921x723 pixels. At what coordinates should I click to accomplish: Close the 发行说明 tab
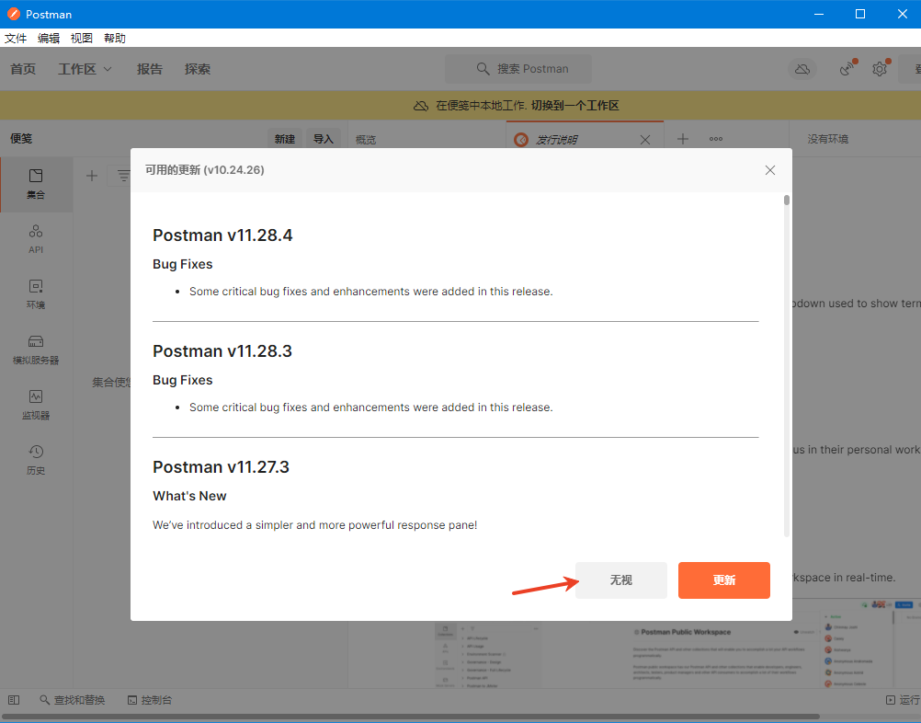645,139
